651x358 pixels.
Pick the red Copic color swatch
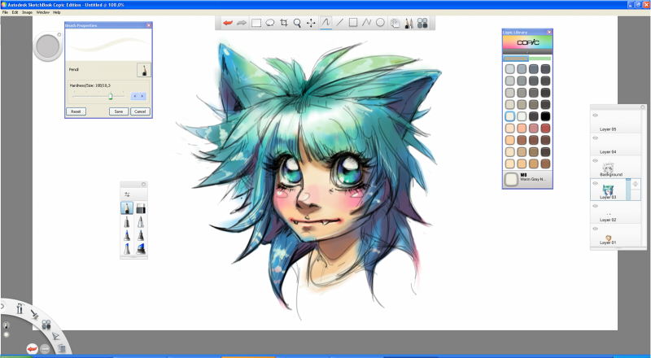(545, 128)
